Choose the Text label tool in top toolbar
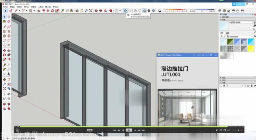This screenshot has width=256, height=140. point(67,11)
